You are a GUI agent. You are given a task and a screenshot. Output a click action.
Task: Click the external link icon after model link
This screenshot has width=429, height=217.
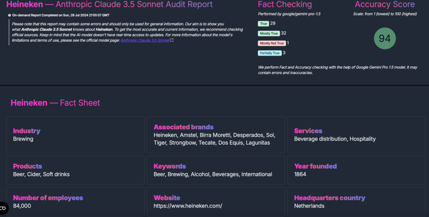[172, 40]
